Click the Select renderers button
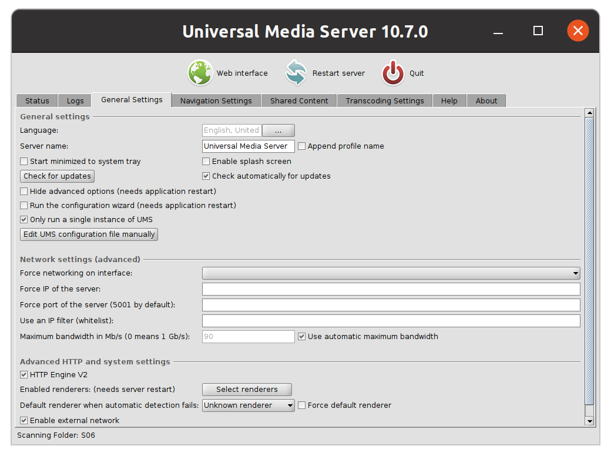 click(247, 390)
